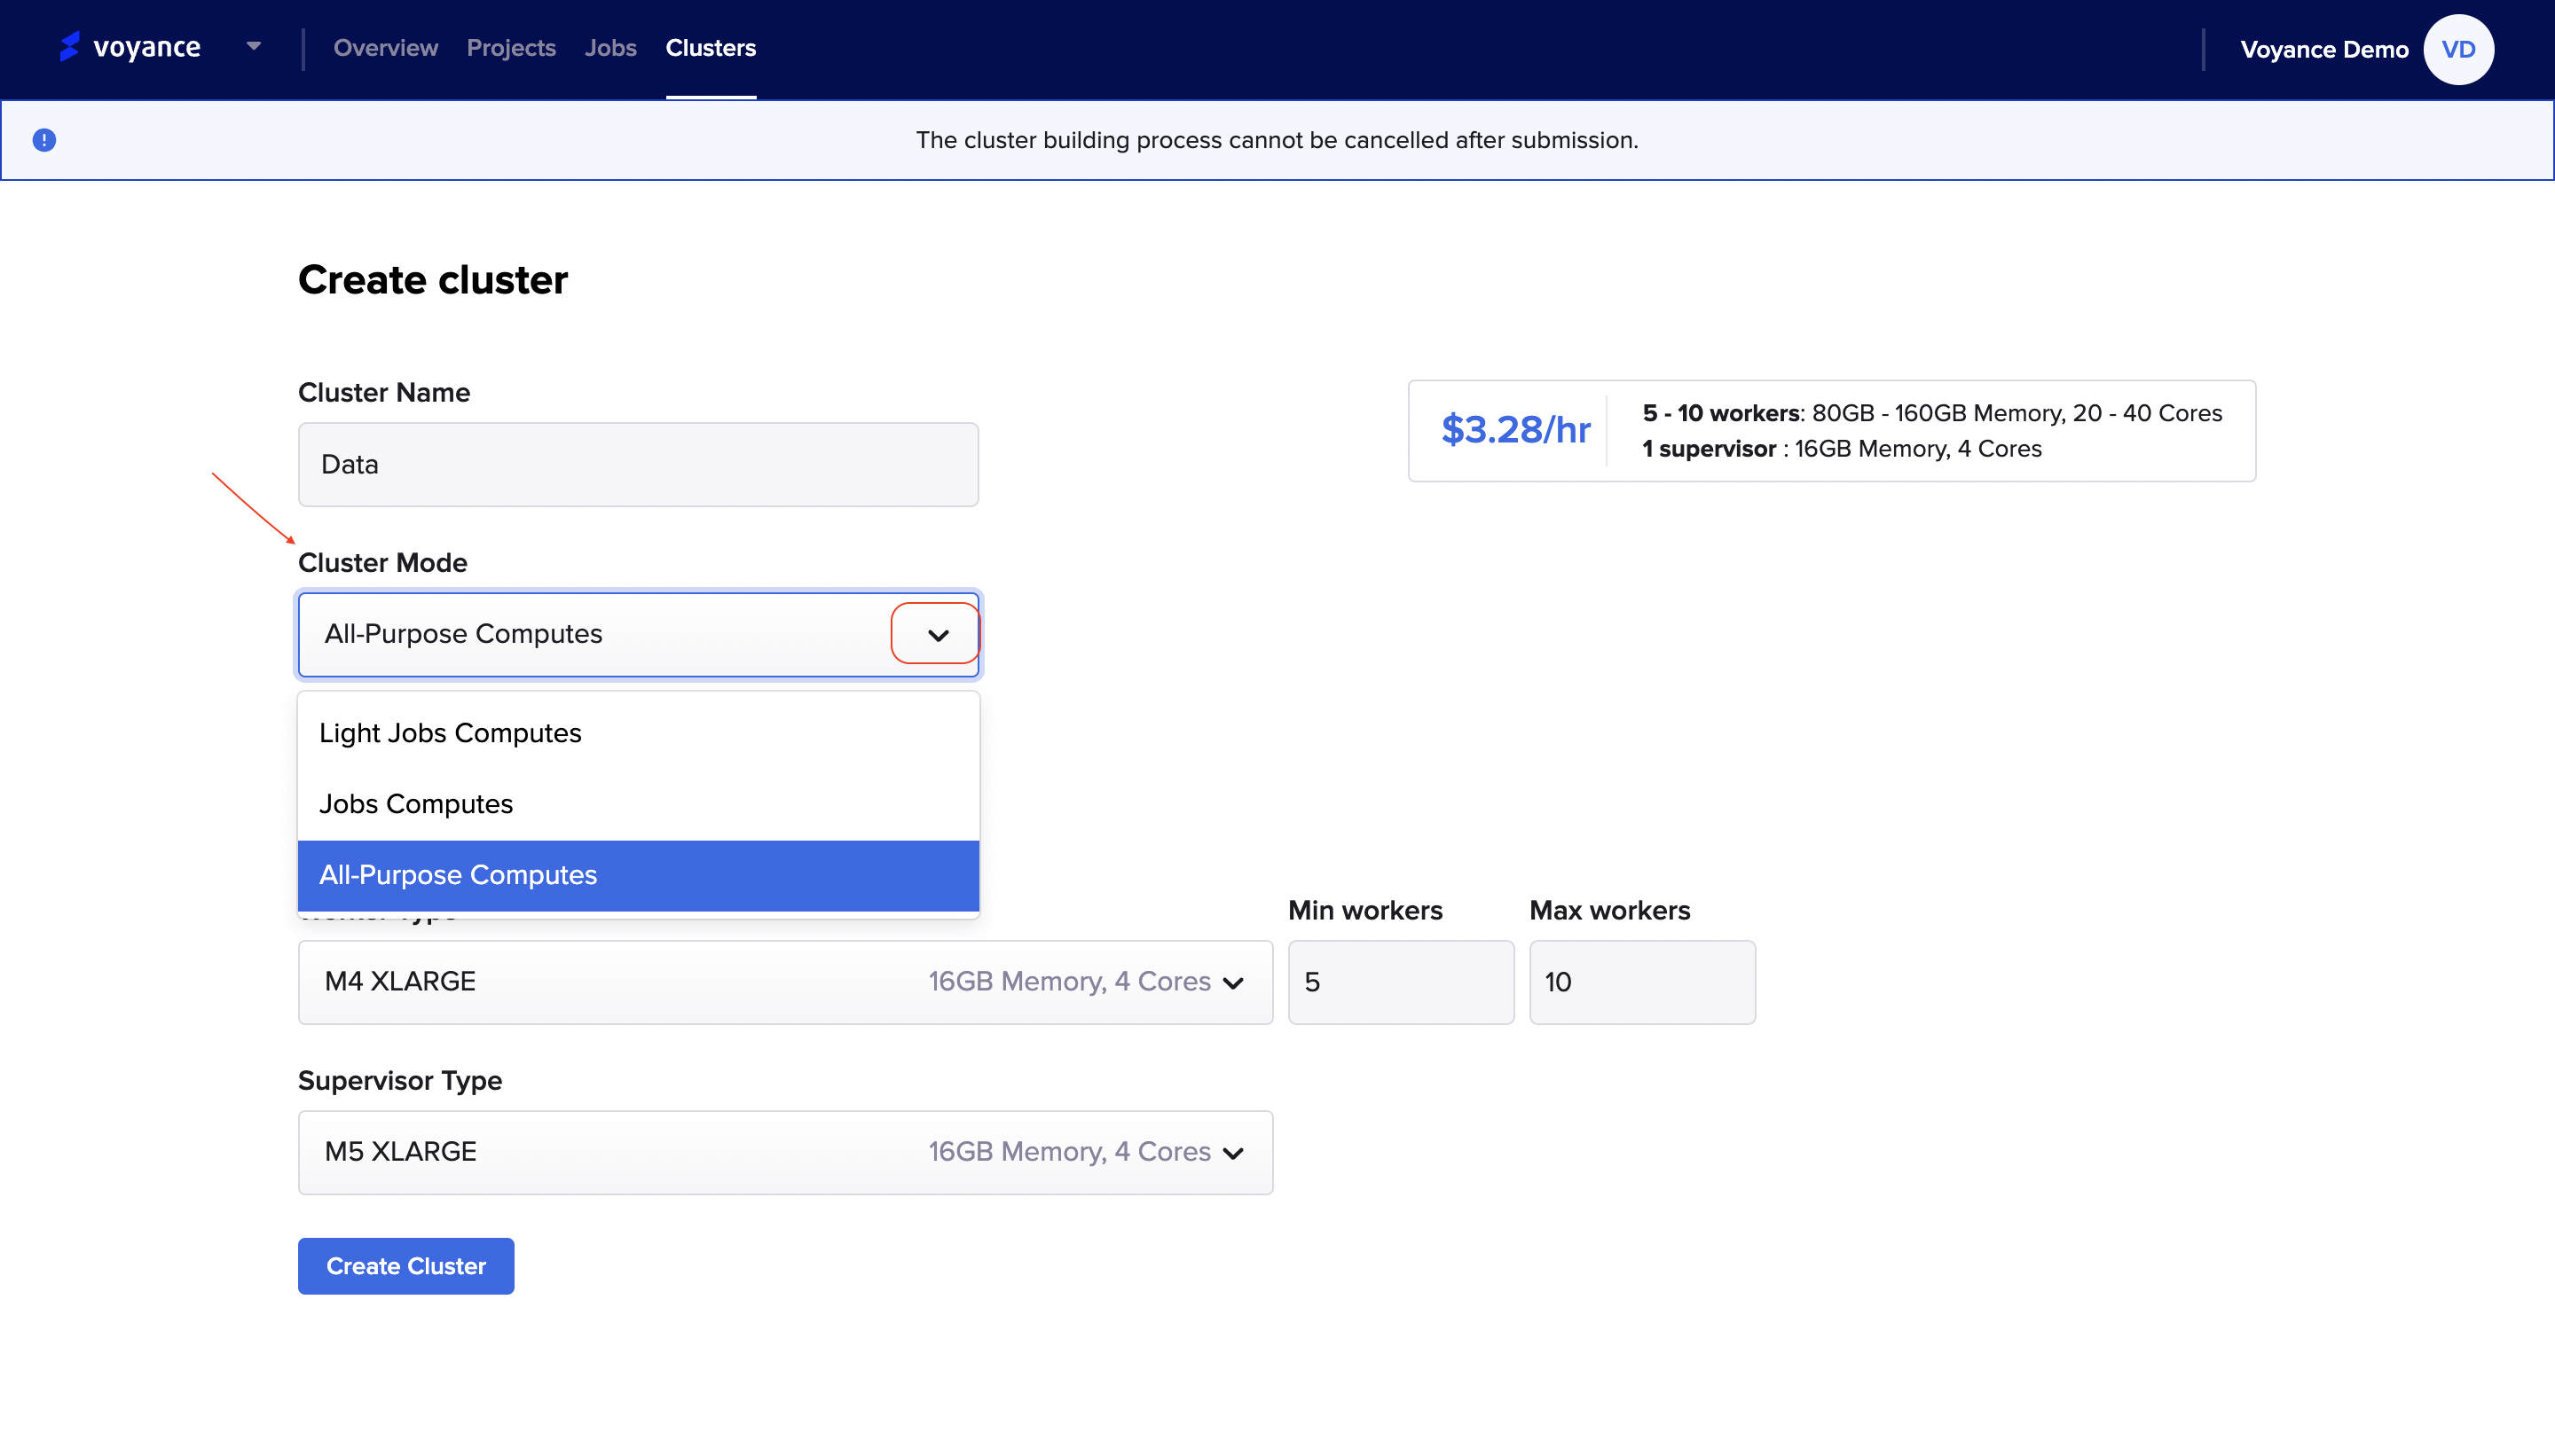Click the Supervisor Type dropdown chevron
This screenshot has width=2555, height=1456.
[1233, 1153]
